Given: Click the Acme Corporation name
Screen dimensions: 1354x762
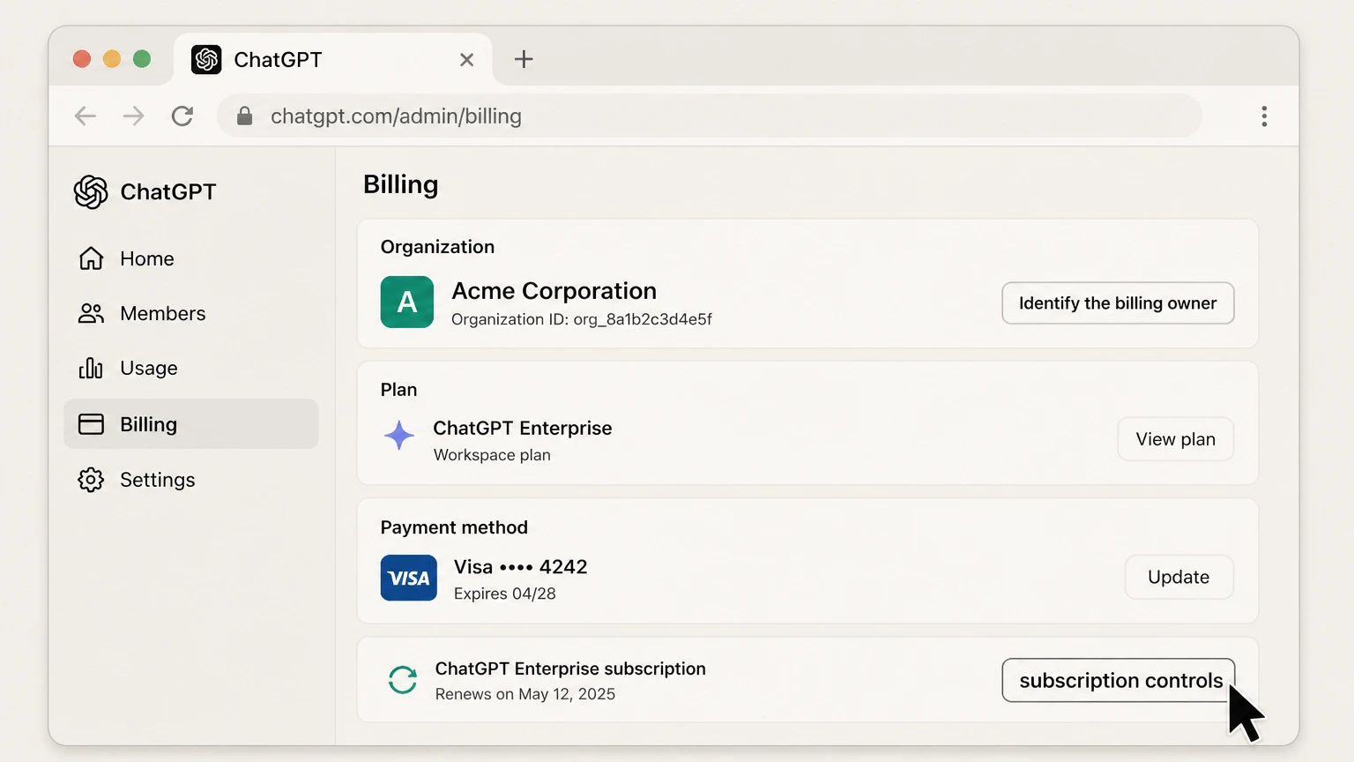Looking at the screenshot, I should pos(554,291).
